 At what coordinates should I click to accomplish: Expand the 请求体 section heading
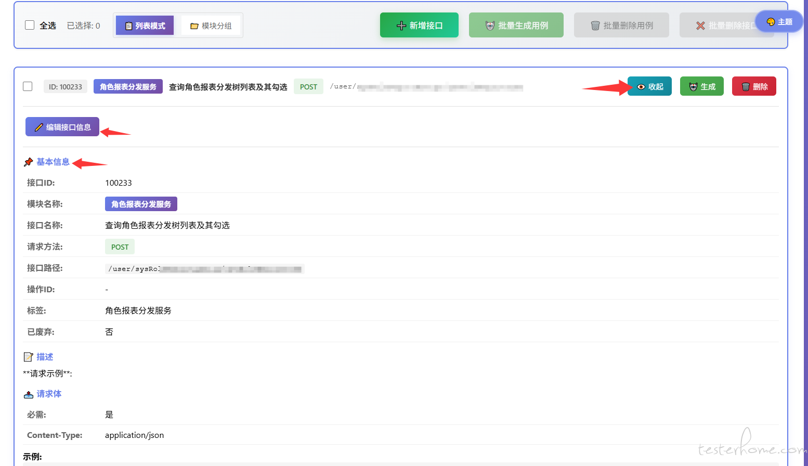[x=49, y=394]
